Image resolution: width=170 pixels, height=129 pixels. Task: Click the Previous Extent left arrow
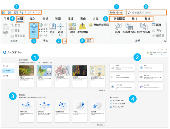41,35
